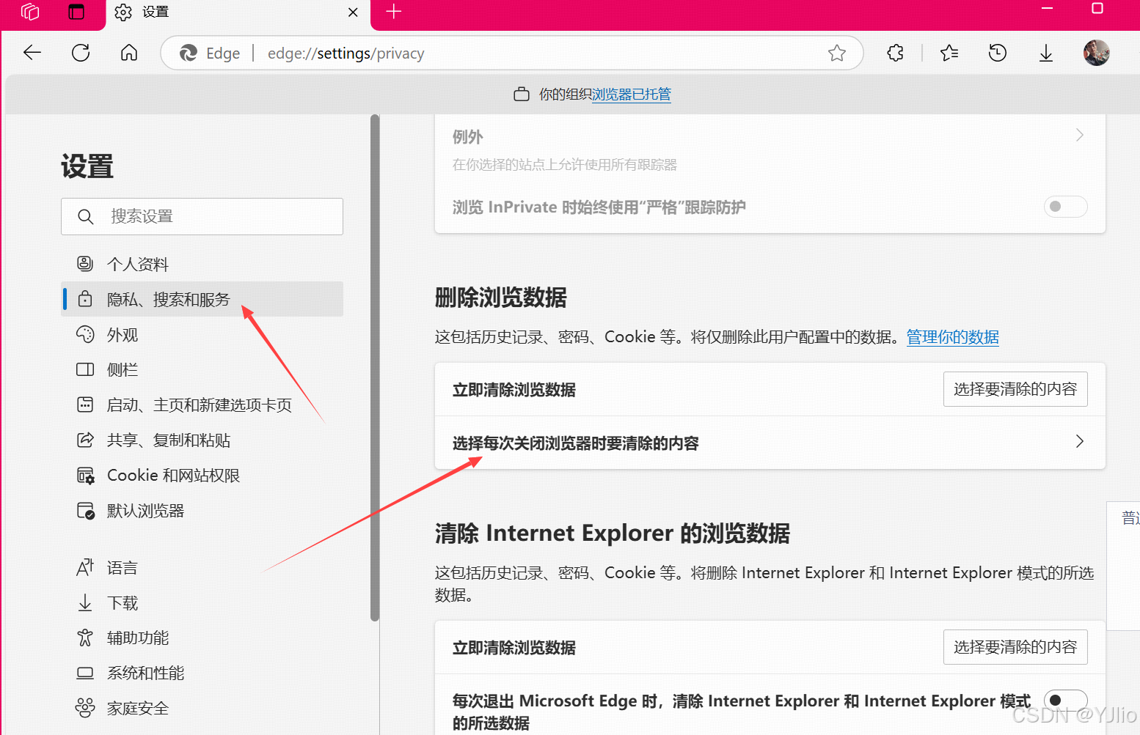The width and height of the screenshot is (1140, 735).
Task: Click the accessibility icon beside 辅助功能
Action: 85,638
